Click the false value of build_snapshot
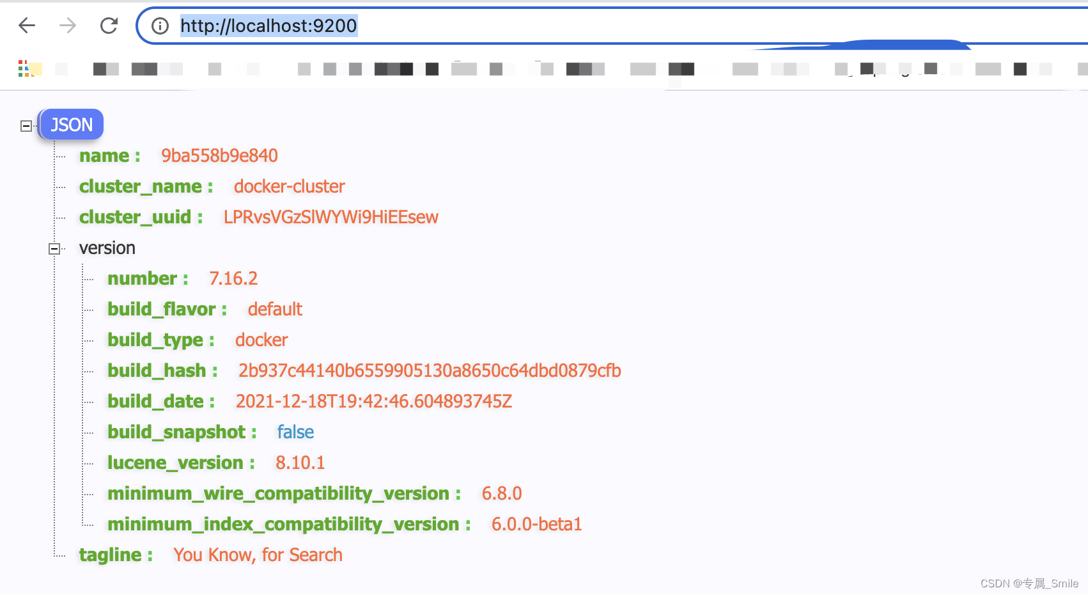The width and height of the screenshot is (1088, 595). [295, 432]
